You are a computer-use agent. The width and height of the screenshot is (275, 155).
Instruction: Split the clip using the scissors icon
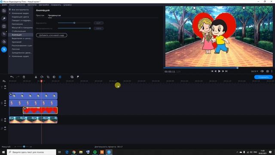[36, 77]
